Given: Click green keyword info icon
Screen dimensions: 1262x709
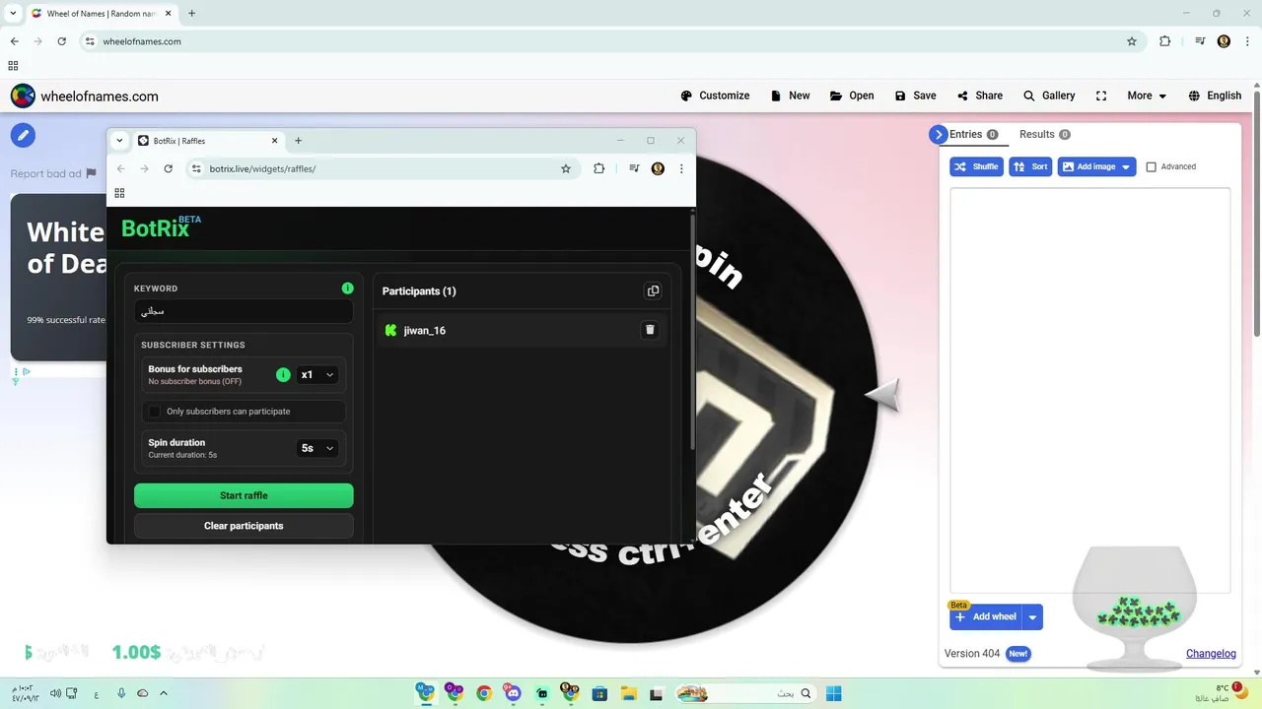Looking at the screenshot, I should pyautogui.click(x=347, y=289).
